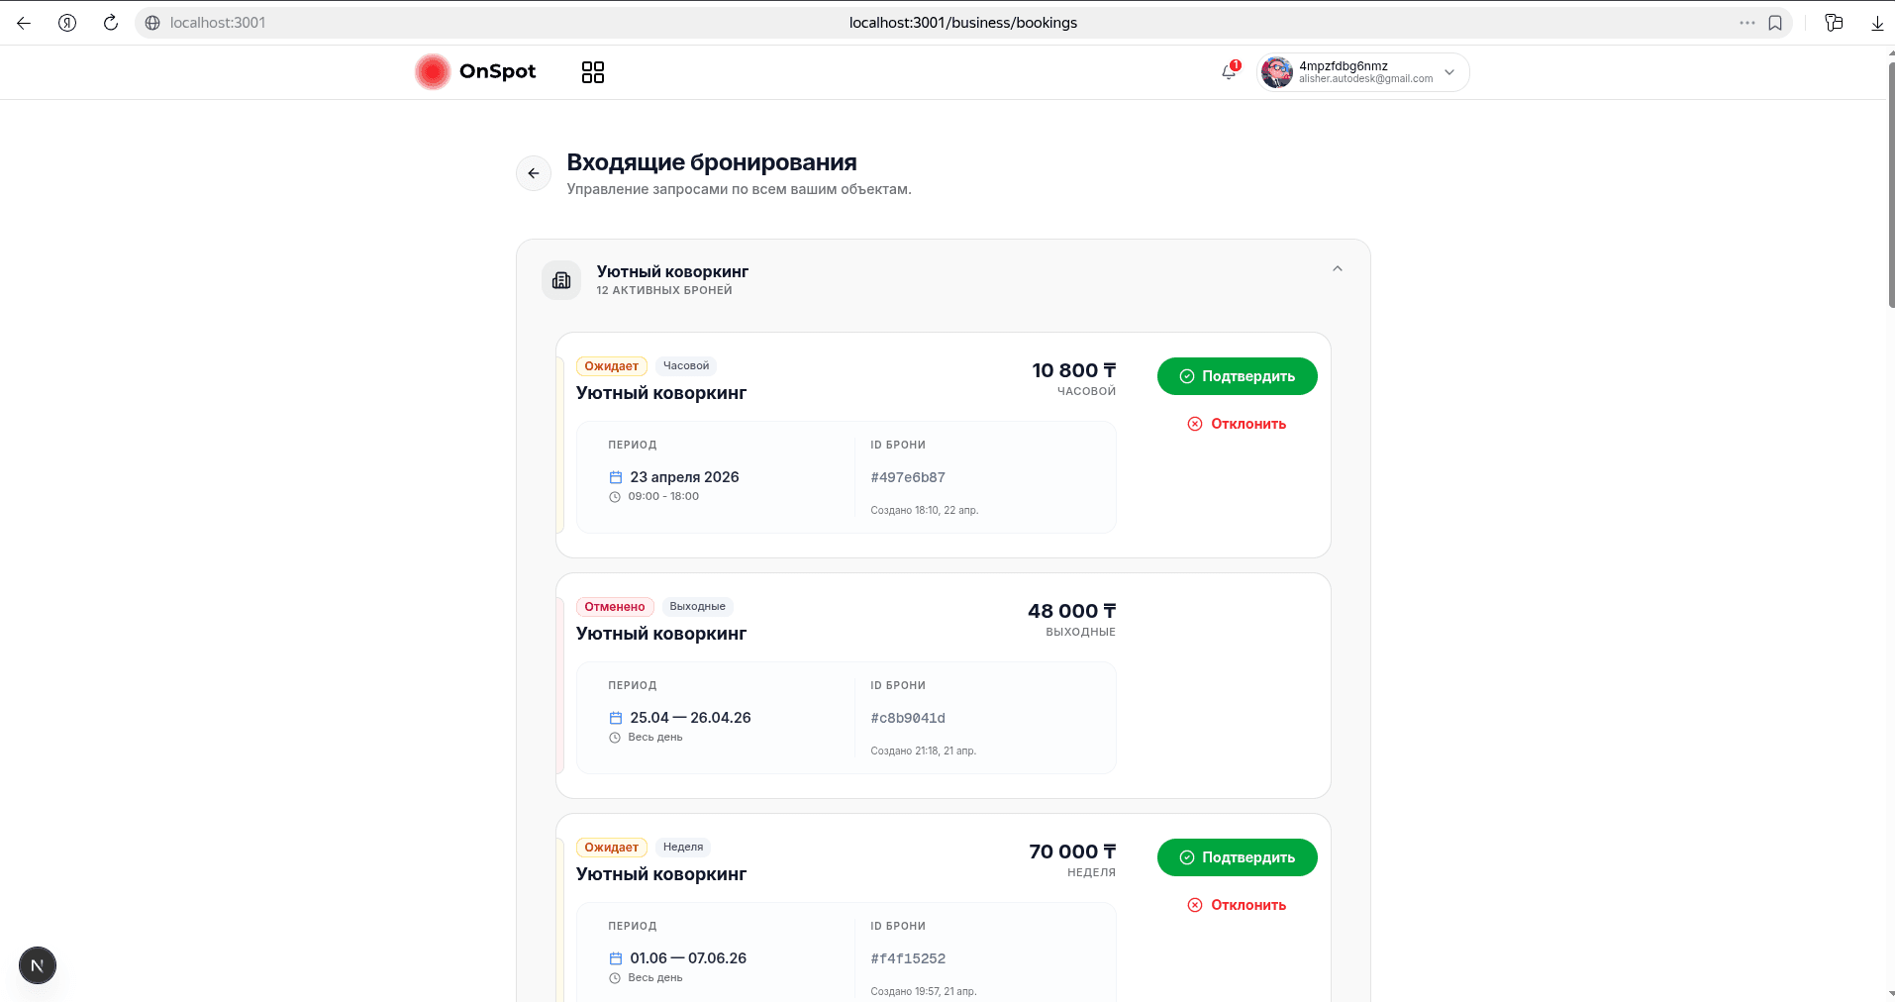Click Создано 18:10, 22 апр. timestamp
The height and width of the screenshot is (1002, 1895).
925,511
